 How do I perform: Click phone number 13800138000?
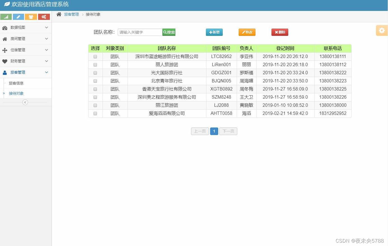pyautogui.click(x=333, y=105)
